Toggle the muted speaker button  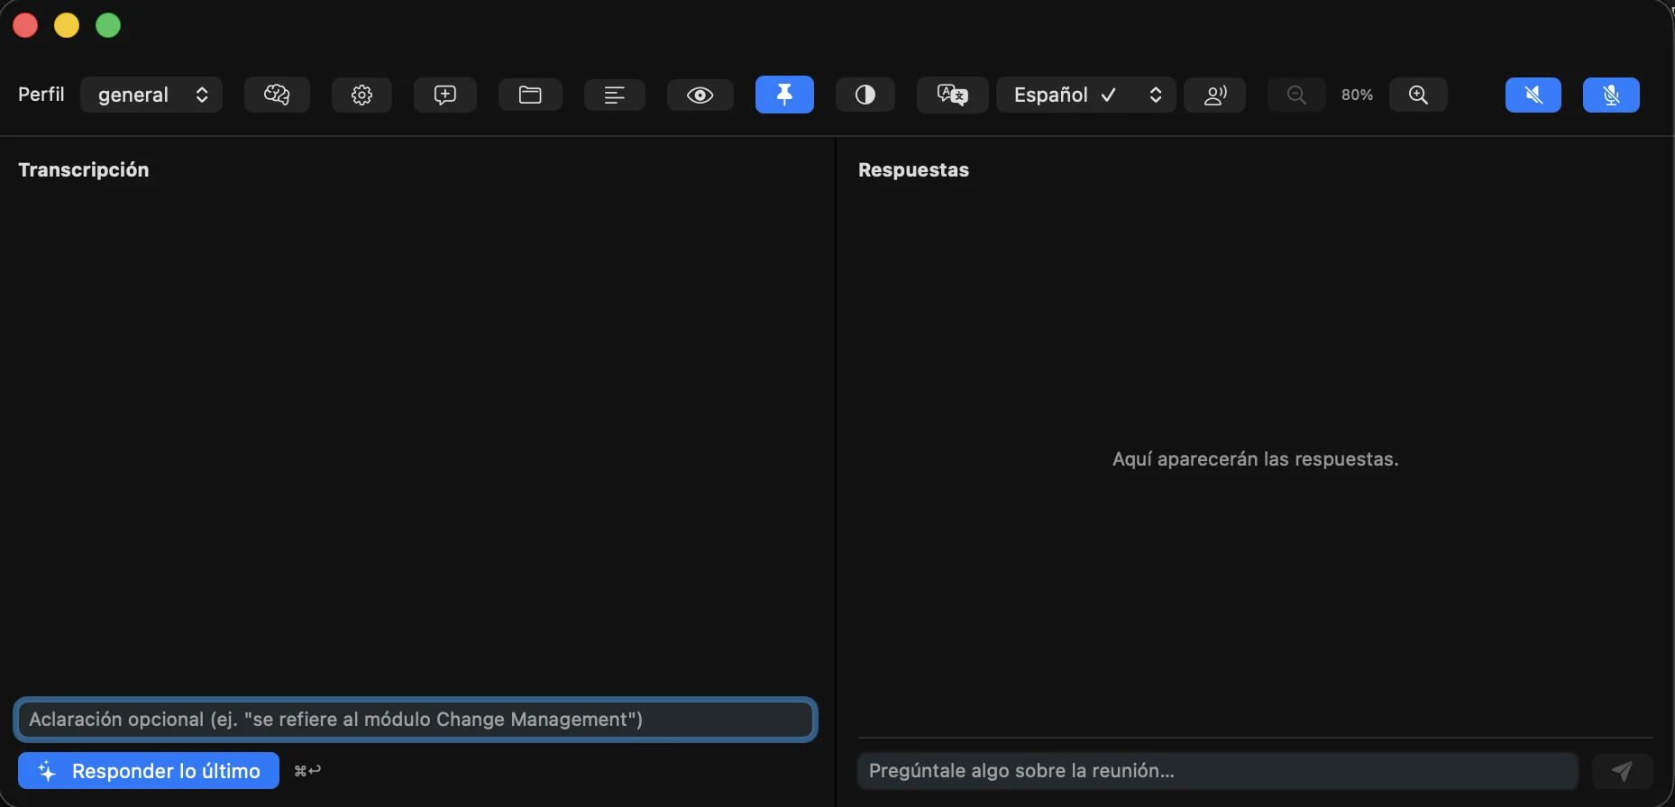(x=1533, y=95)
